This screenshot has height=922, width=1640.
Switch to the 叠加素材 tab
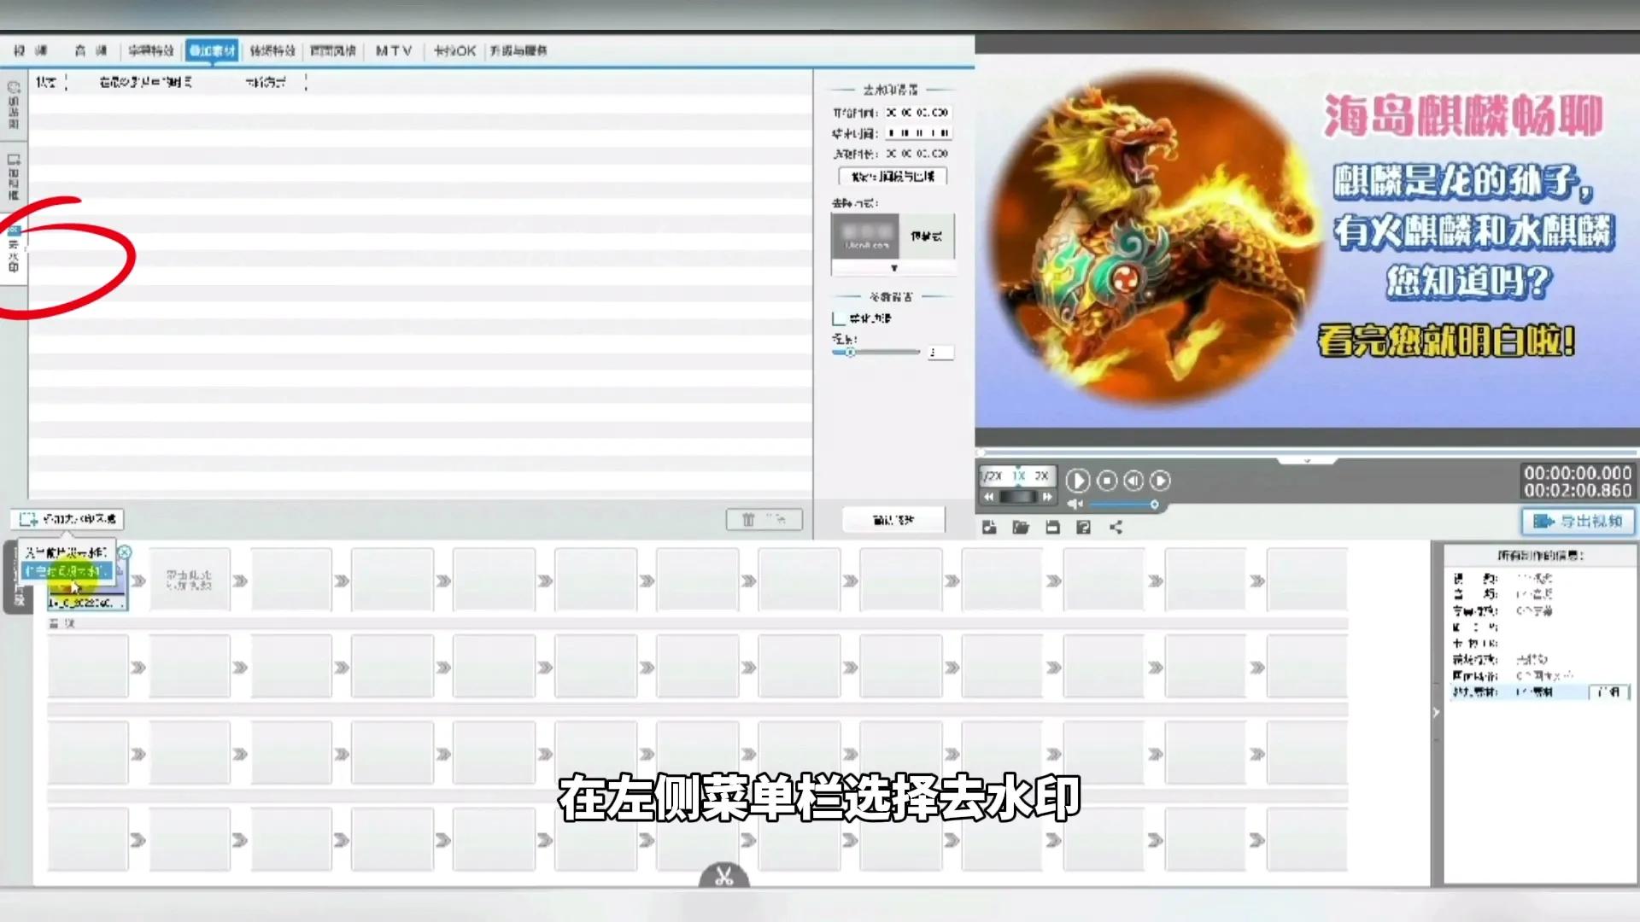[x=214, y=50]
